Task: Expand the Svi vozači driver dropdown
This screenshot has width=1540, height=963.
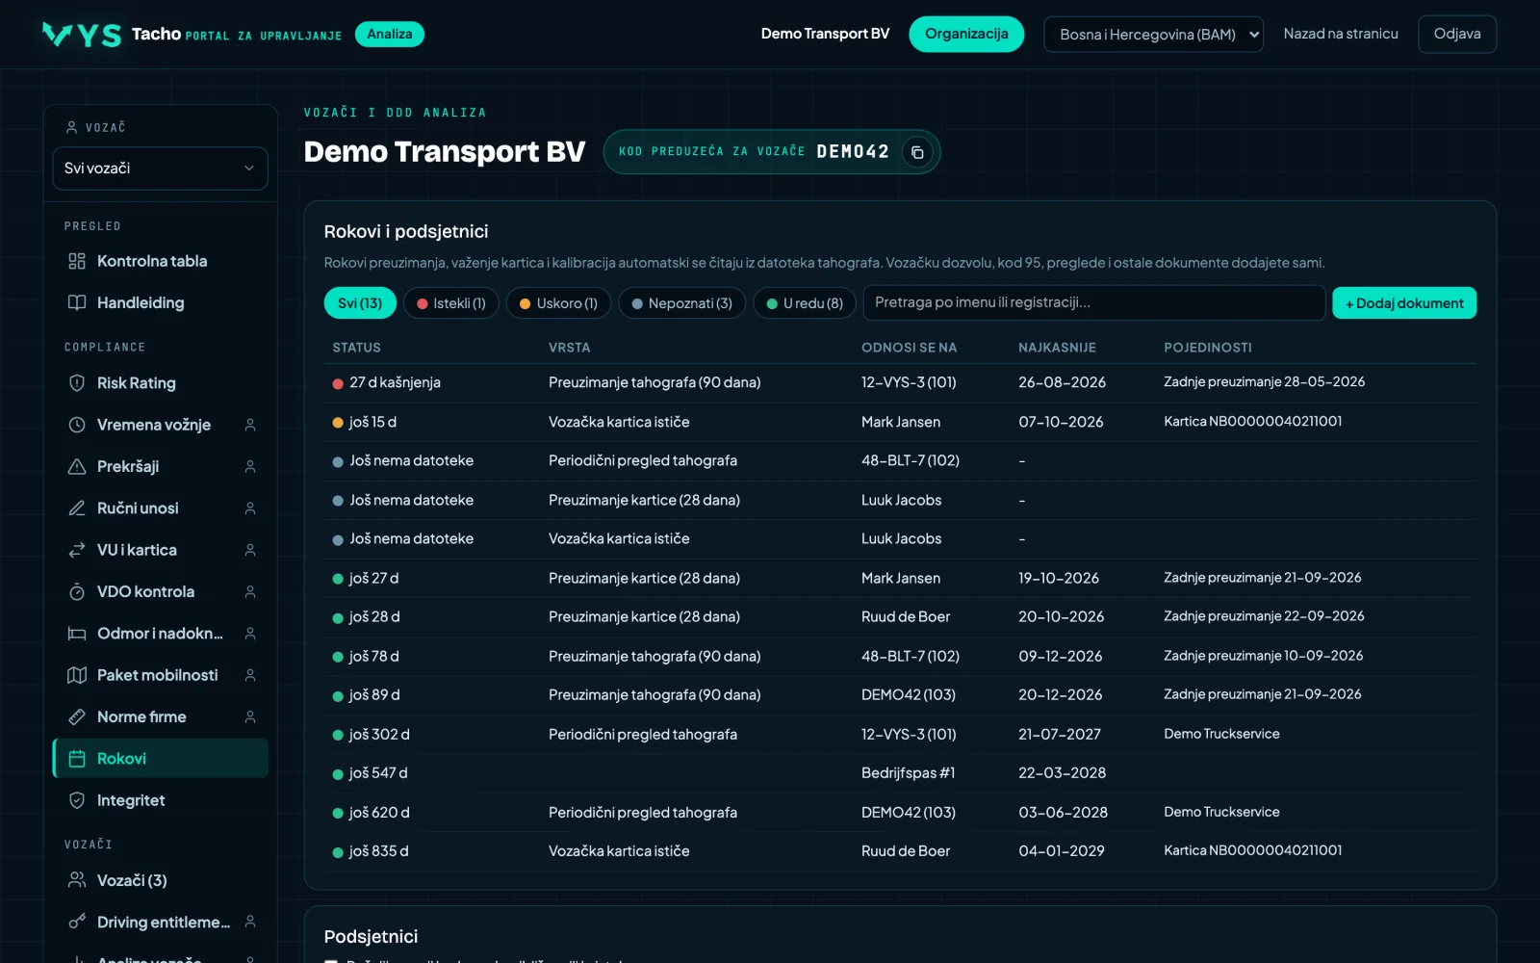Action: (160, 169)
